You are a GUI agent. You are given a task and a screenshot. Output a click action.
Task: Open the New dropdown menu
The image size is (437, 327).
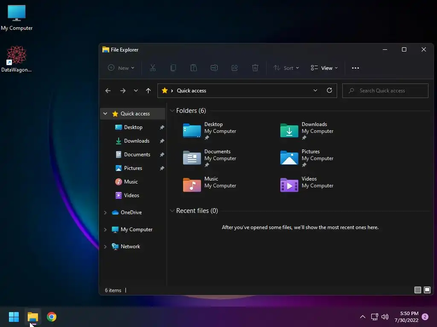coord(121,68)
